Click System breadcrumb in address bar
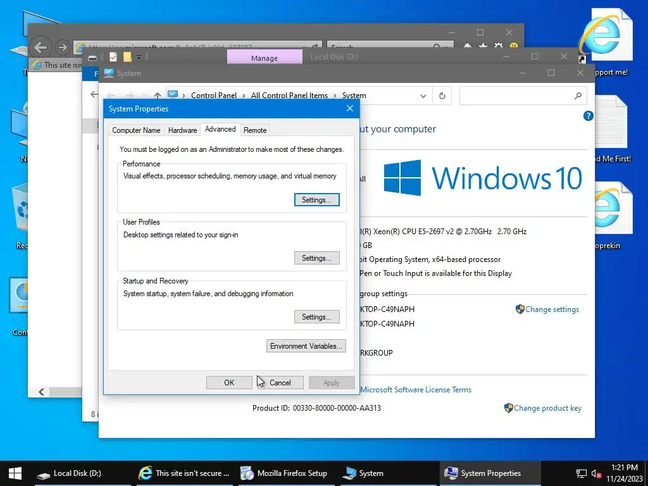The width and height of the screenshot is (648, 486). click(x=354, y=96)
